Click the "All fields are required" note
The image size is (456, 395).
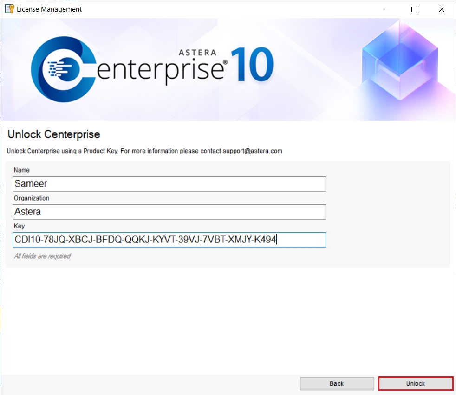click(42, 256)
